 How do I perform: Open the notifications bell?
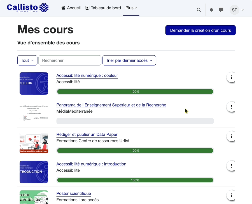211,10
